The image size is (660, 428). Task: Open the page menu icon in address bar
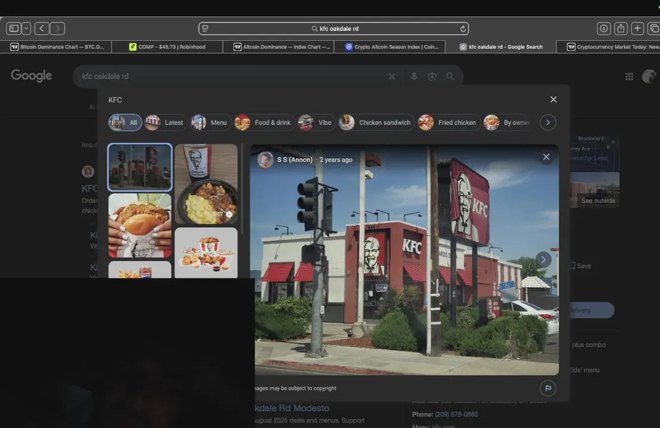pos(206,29)
